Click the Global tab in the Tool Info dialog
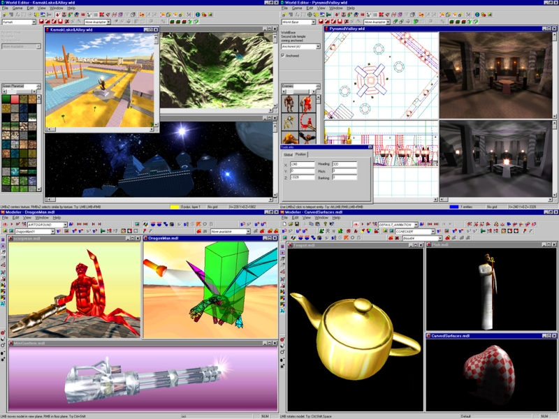 click(x=289, y=154)
